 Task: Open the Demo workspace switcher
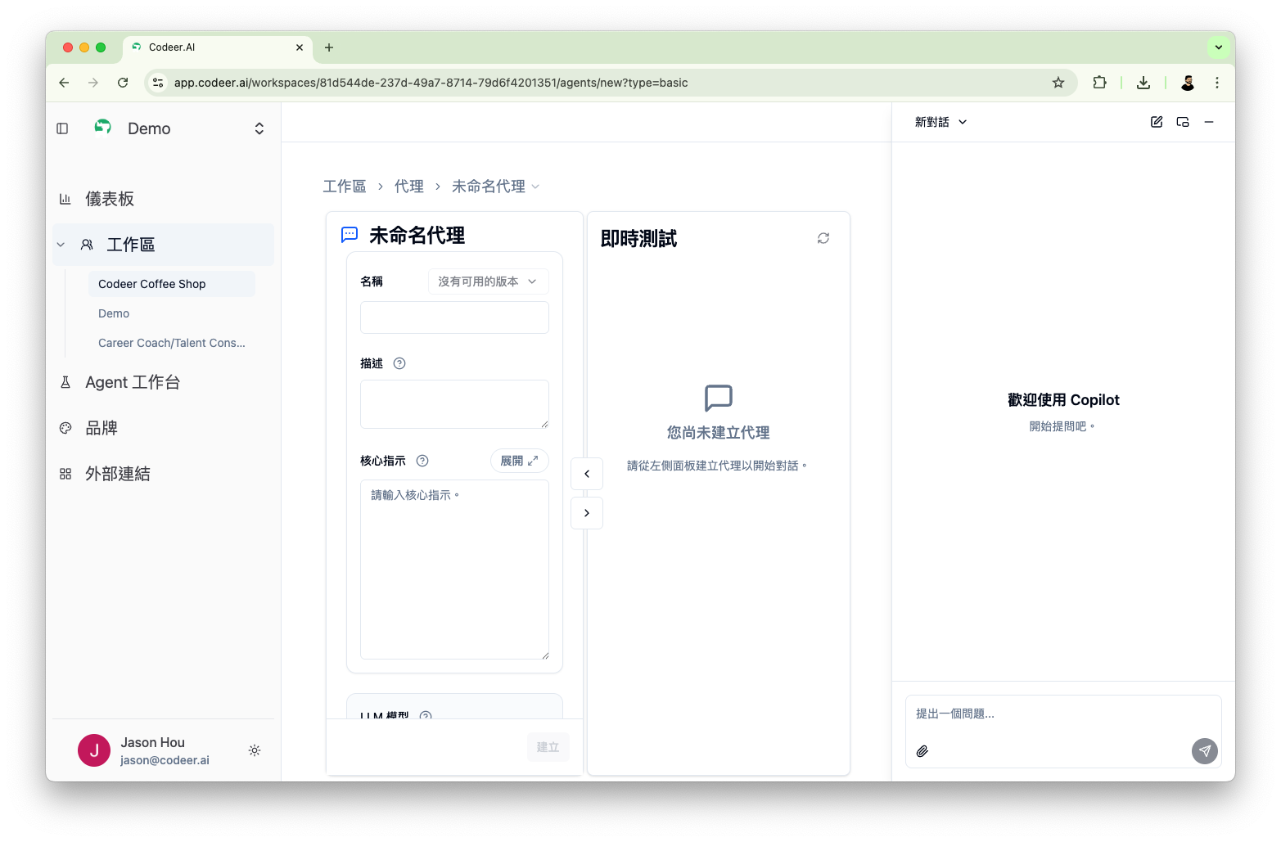[x=259, y=128]
